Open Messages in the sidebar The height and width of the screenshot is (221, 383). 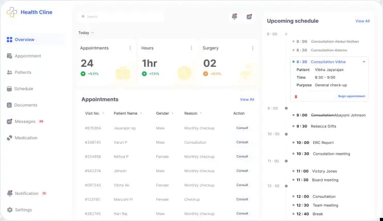click(x=25, y=121)
